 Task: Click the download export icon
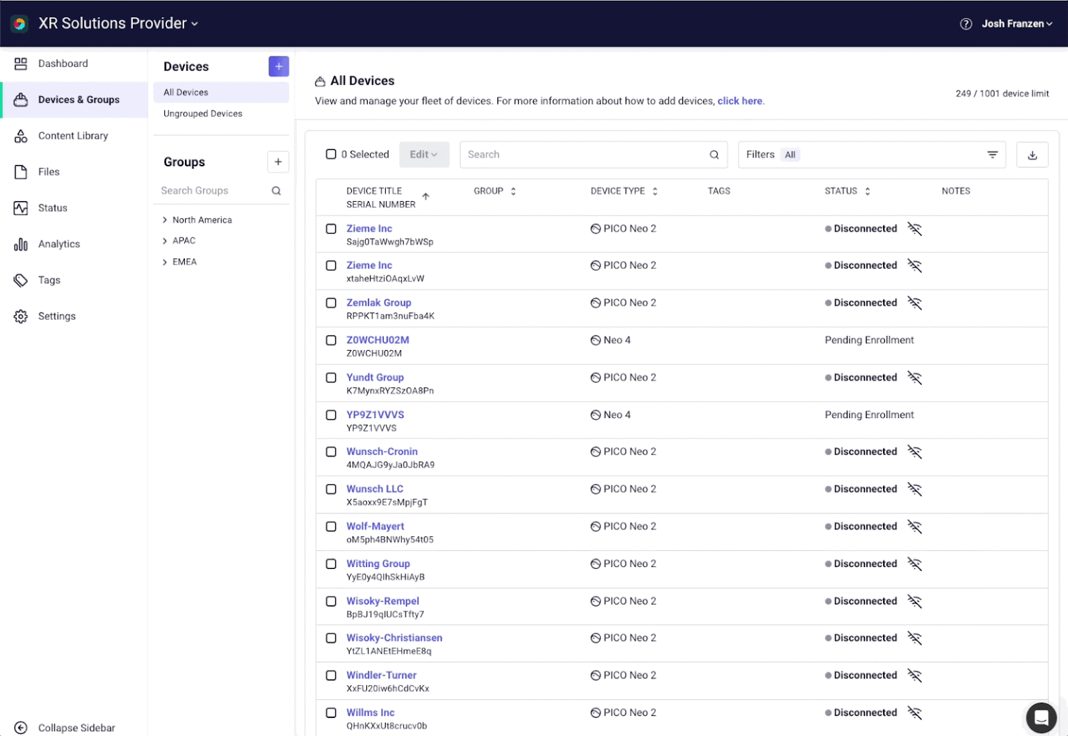pyautogui.click(x=1032, y=155)
